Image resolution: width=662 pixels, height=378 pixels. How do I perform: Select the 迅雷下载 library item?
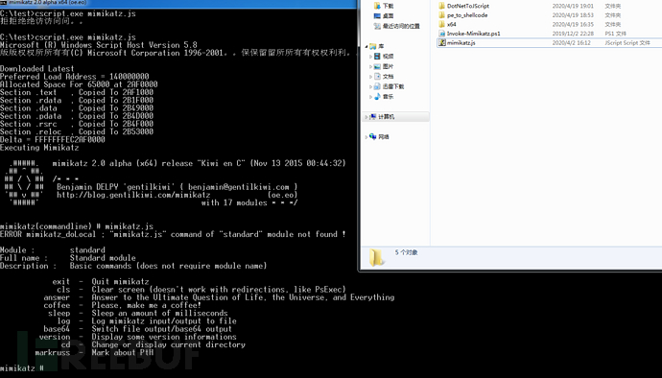[x=389, y=86]
